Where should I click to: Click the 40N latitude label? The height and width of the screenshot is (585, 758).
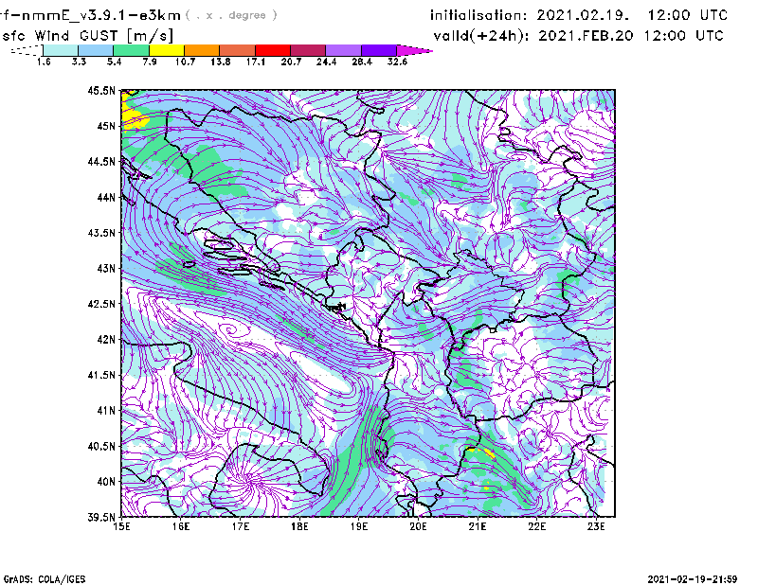(x=106, y=482)
